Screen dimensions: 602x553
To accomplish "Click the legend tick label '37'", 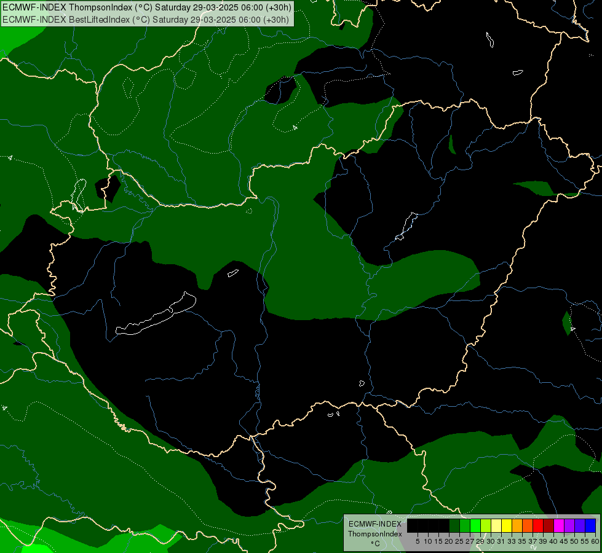I will [x=533, y=541].
